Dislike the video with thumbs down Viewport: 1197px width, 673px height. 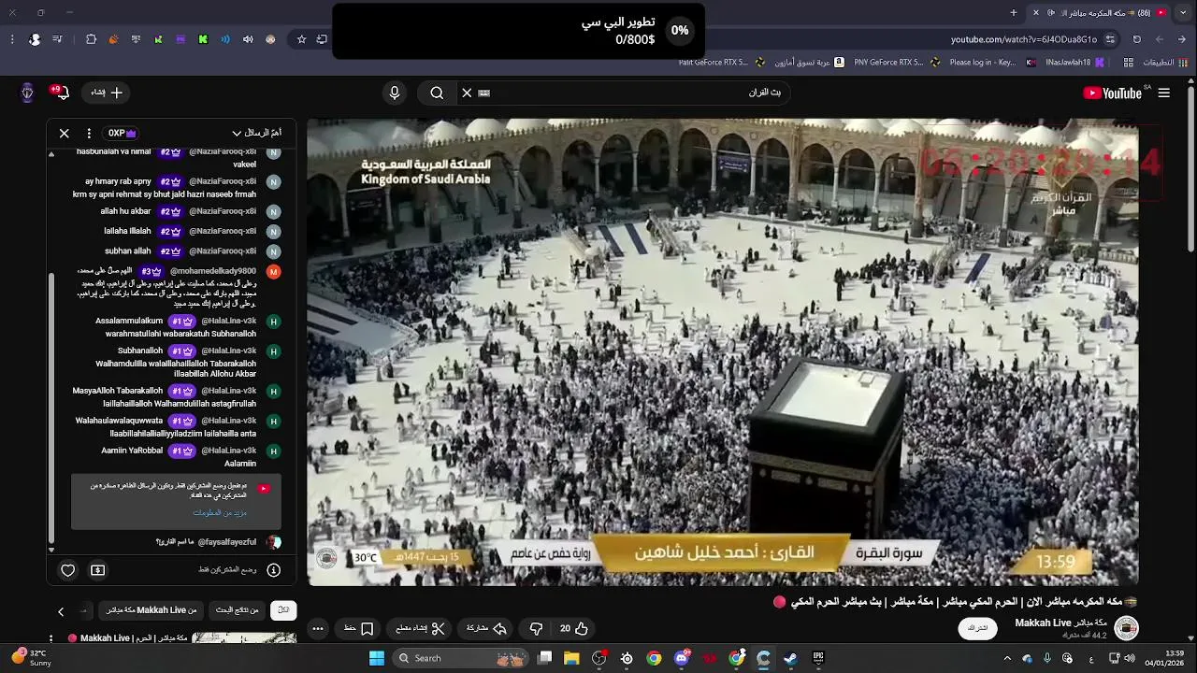536,628
